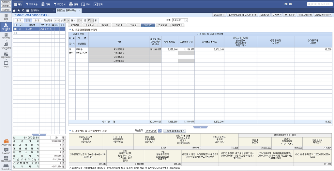Expand the 기능모음(F11) dropdown

pos(323,15)
